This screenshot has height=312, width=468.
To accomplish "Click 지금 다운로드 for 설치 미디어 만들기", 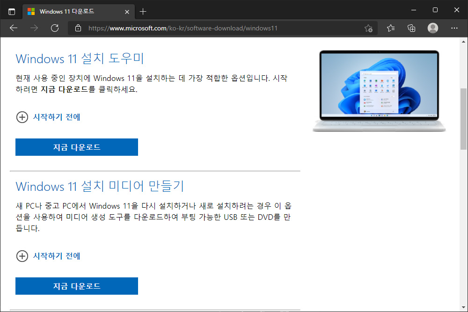I will click(77, 286).
